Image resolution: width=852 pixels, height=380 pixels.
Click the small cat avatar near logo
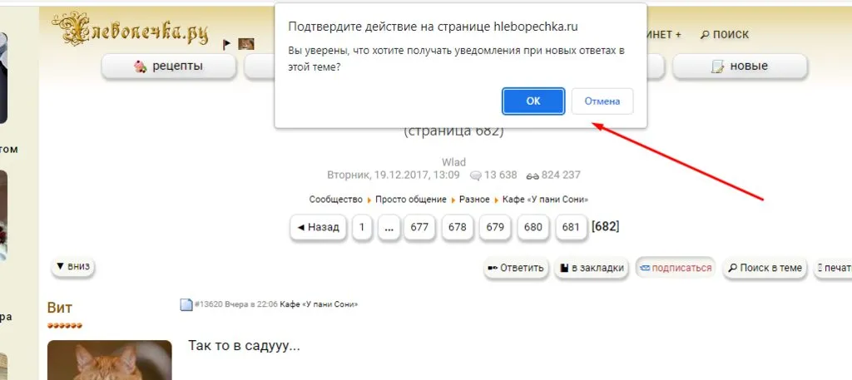coord(246,44)
